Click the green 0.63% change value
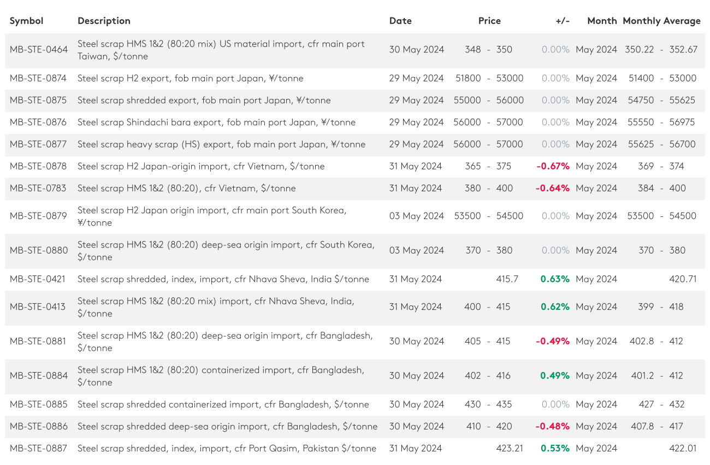 click(x=555, y=279)
